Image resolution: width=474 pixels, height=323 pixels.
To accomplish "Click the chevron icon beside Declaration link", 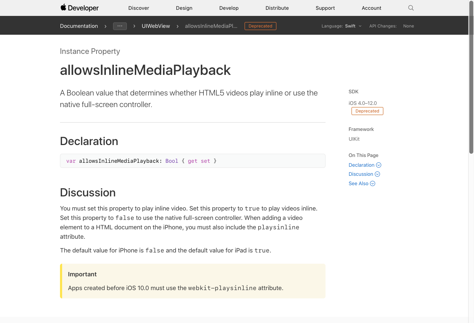I will 379,165.
